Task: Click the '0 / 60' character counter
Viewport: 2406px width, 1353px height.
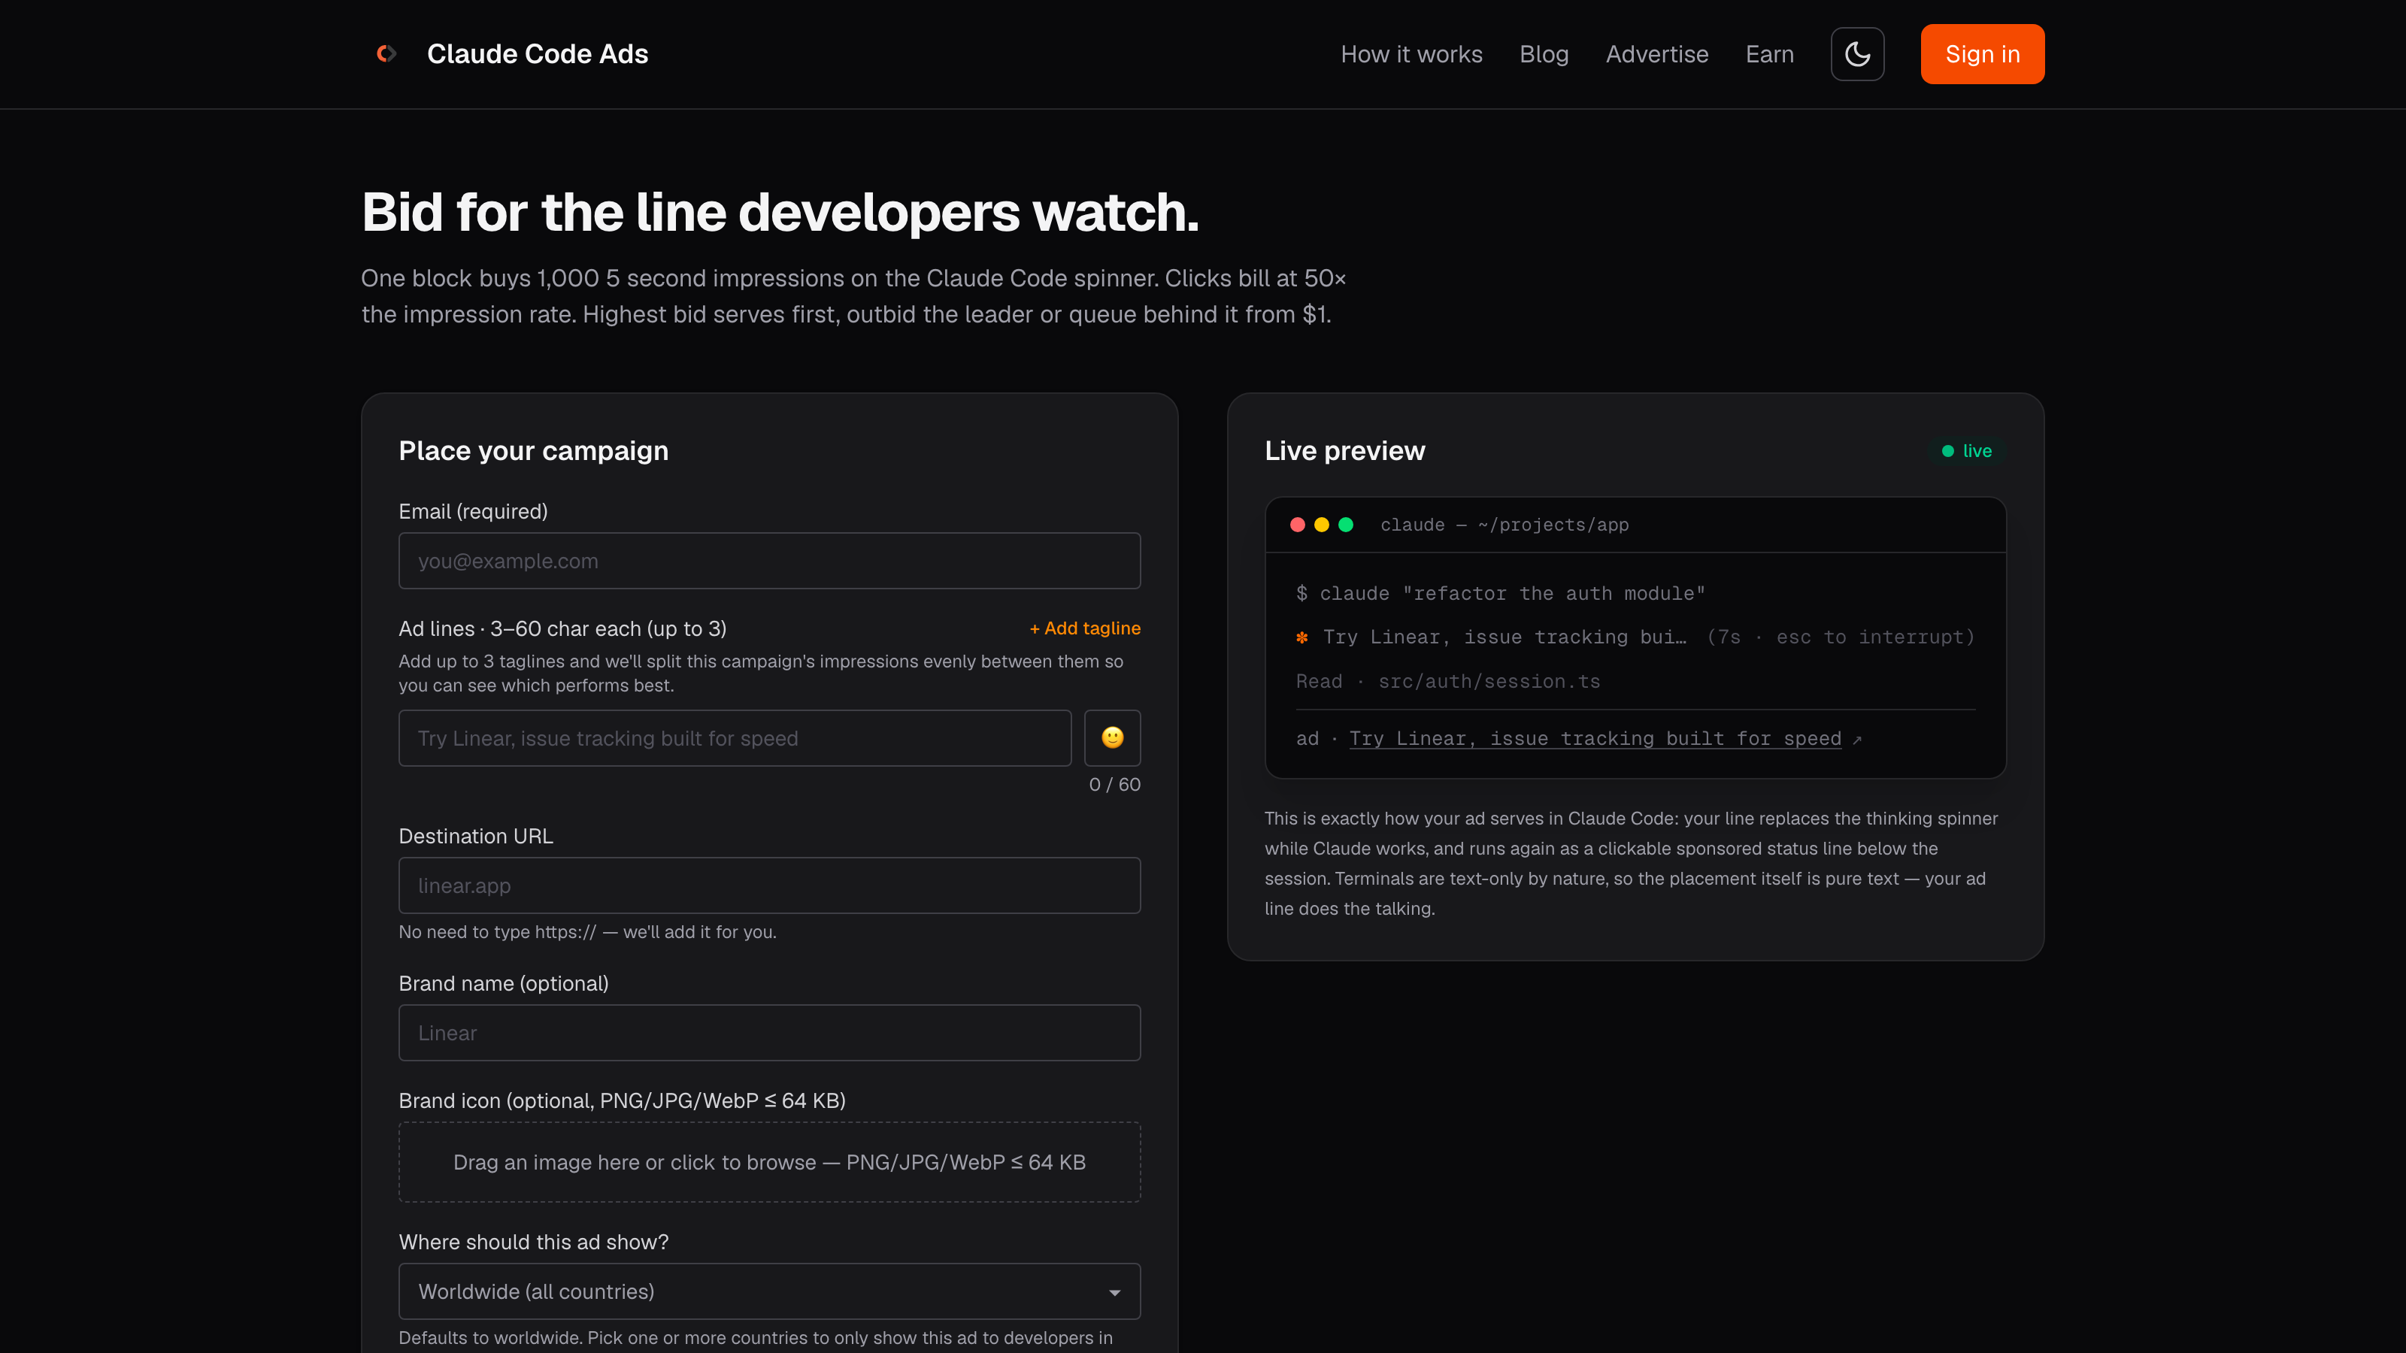Action: click(x=1114, y=784)
